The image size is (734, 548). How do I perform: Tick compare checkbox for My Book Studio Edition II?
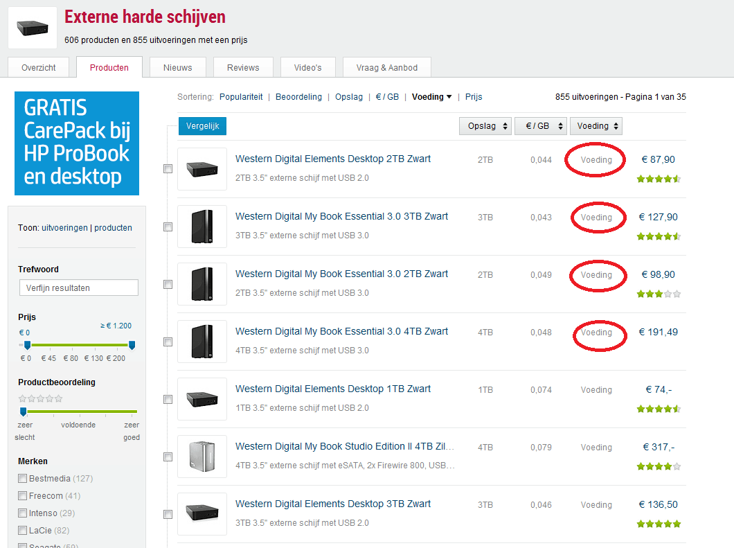(168, 457)
